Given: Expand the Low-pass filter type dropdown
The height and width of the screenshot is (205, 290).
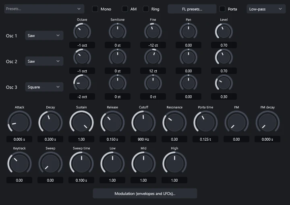Looking at the screenshot, I should pyautogui.click(x=266, y=9).
